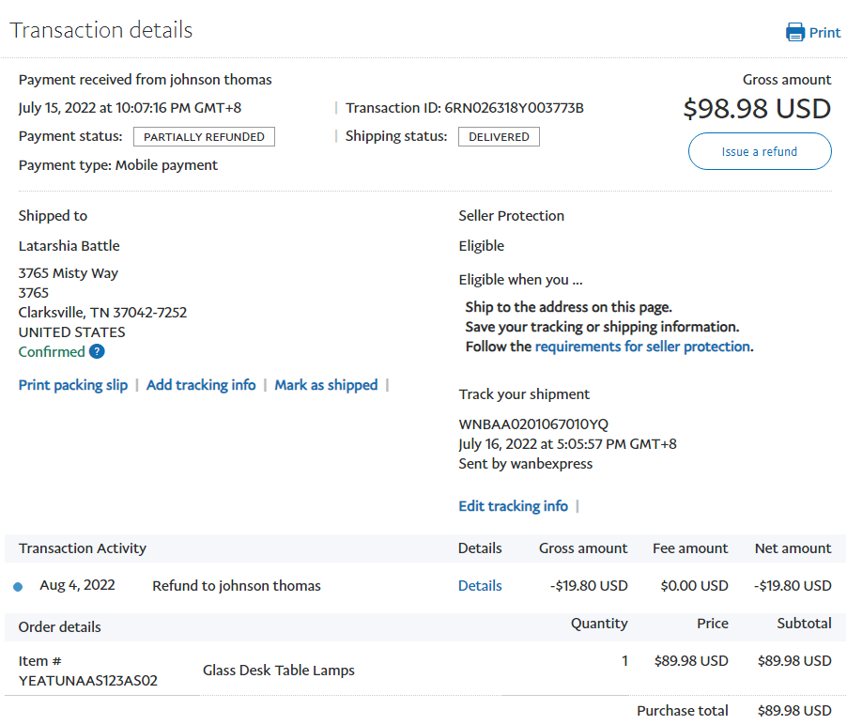The width and height of the screenshot is (847, 725).
Task: Click Add tracking info link
Action: (x=201, y=385)
